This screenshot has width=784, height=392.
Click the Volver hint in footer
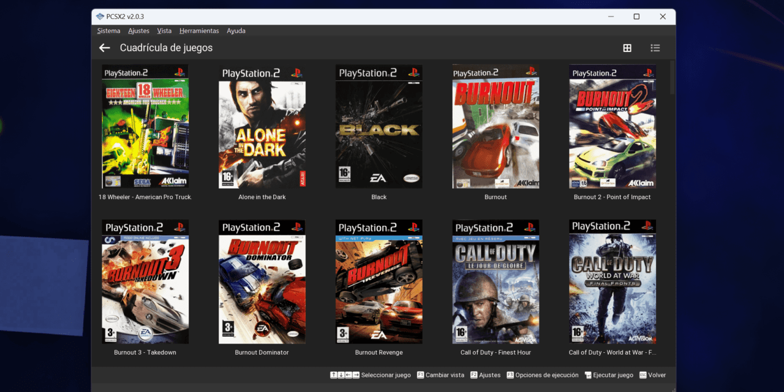[652, 375]
